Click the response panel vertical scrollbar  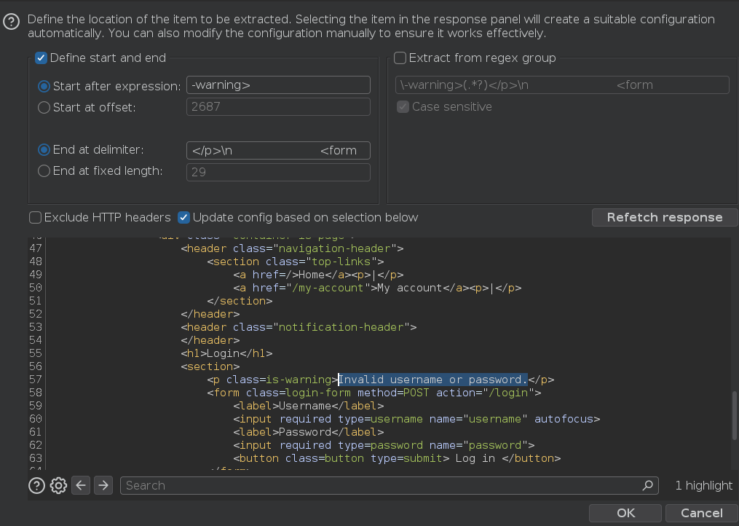pyautogui.click(x=735, y=415)
